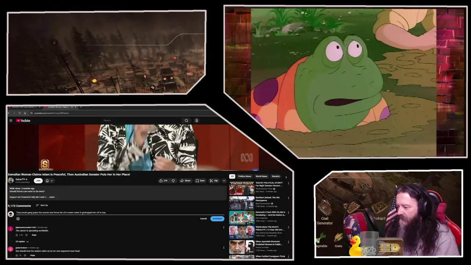Click the browser address bar URL
Image resolution: width=471 pixels, height=265 pixels.
pos(52,113)
